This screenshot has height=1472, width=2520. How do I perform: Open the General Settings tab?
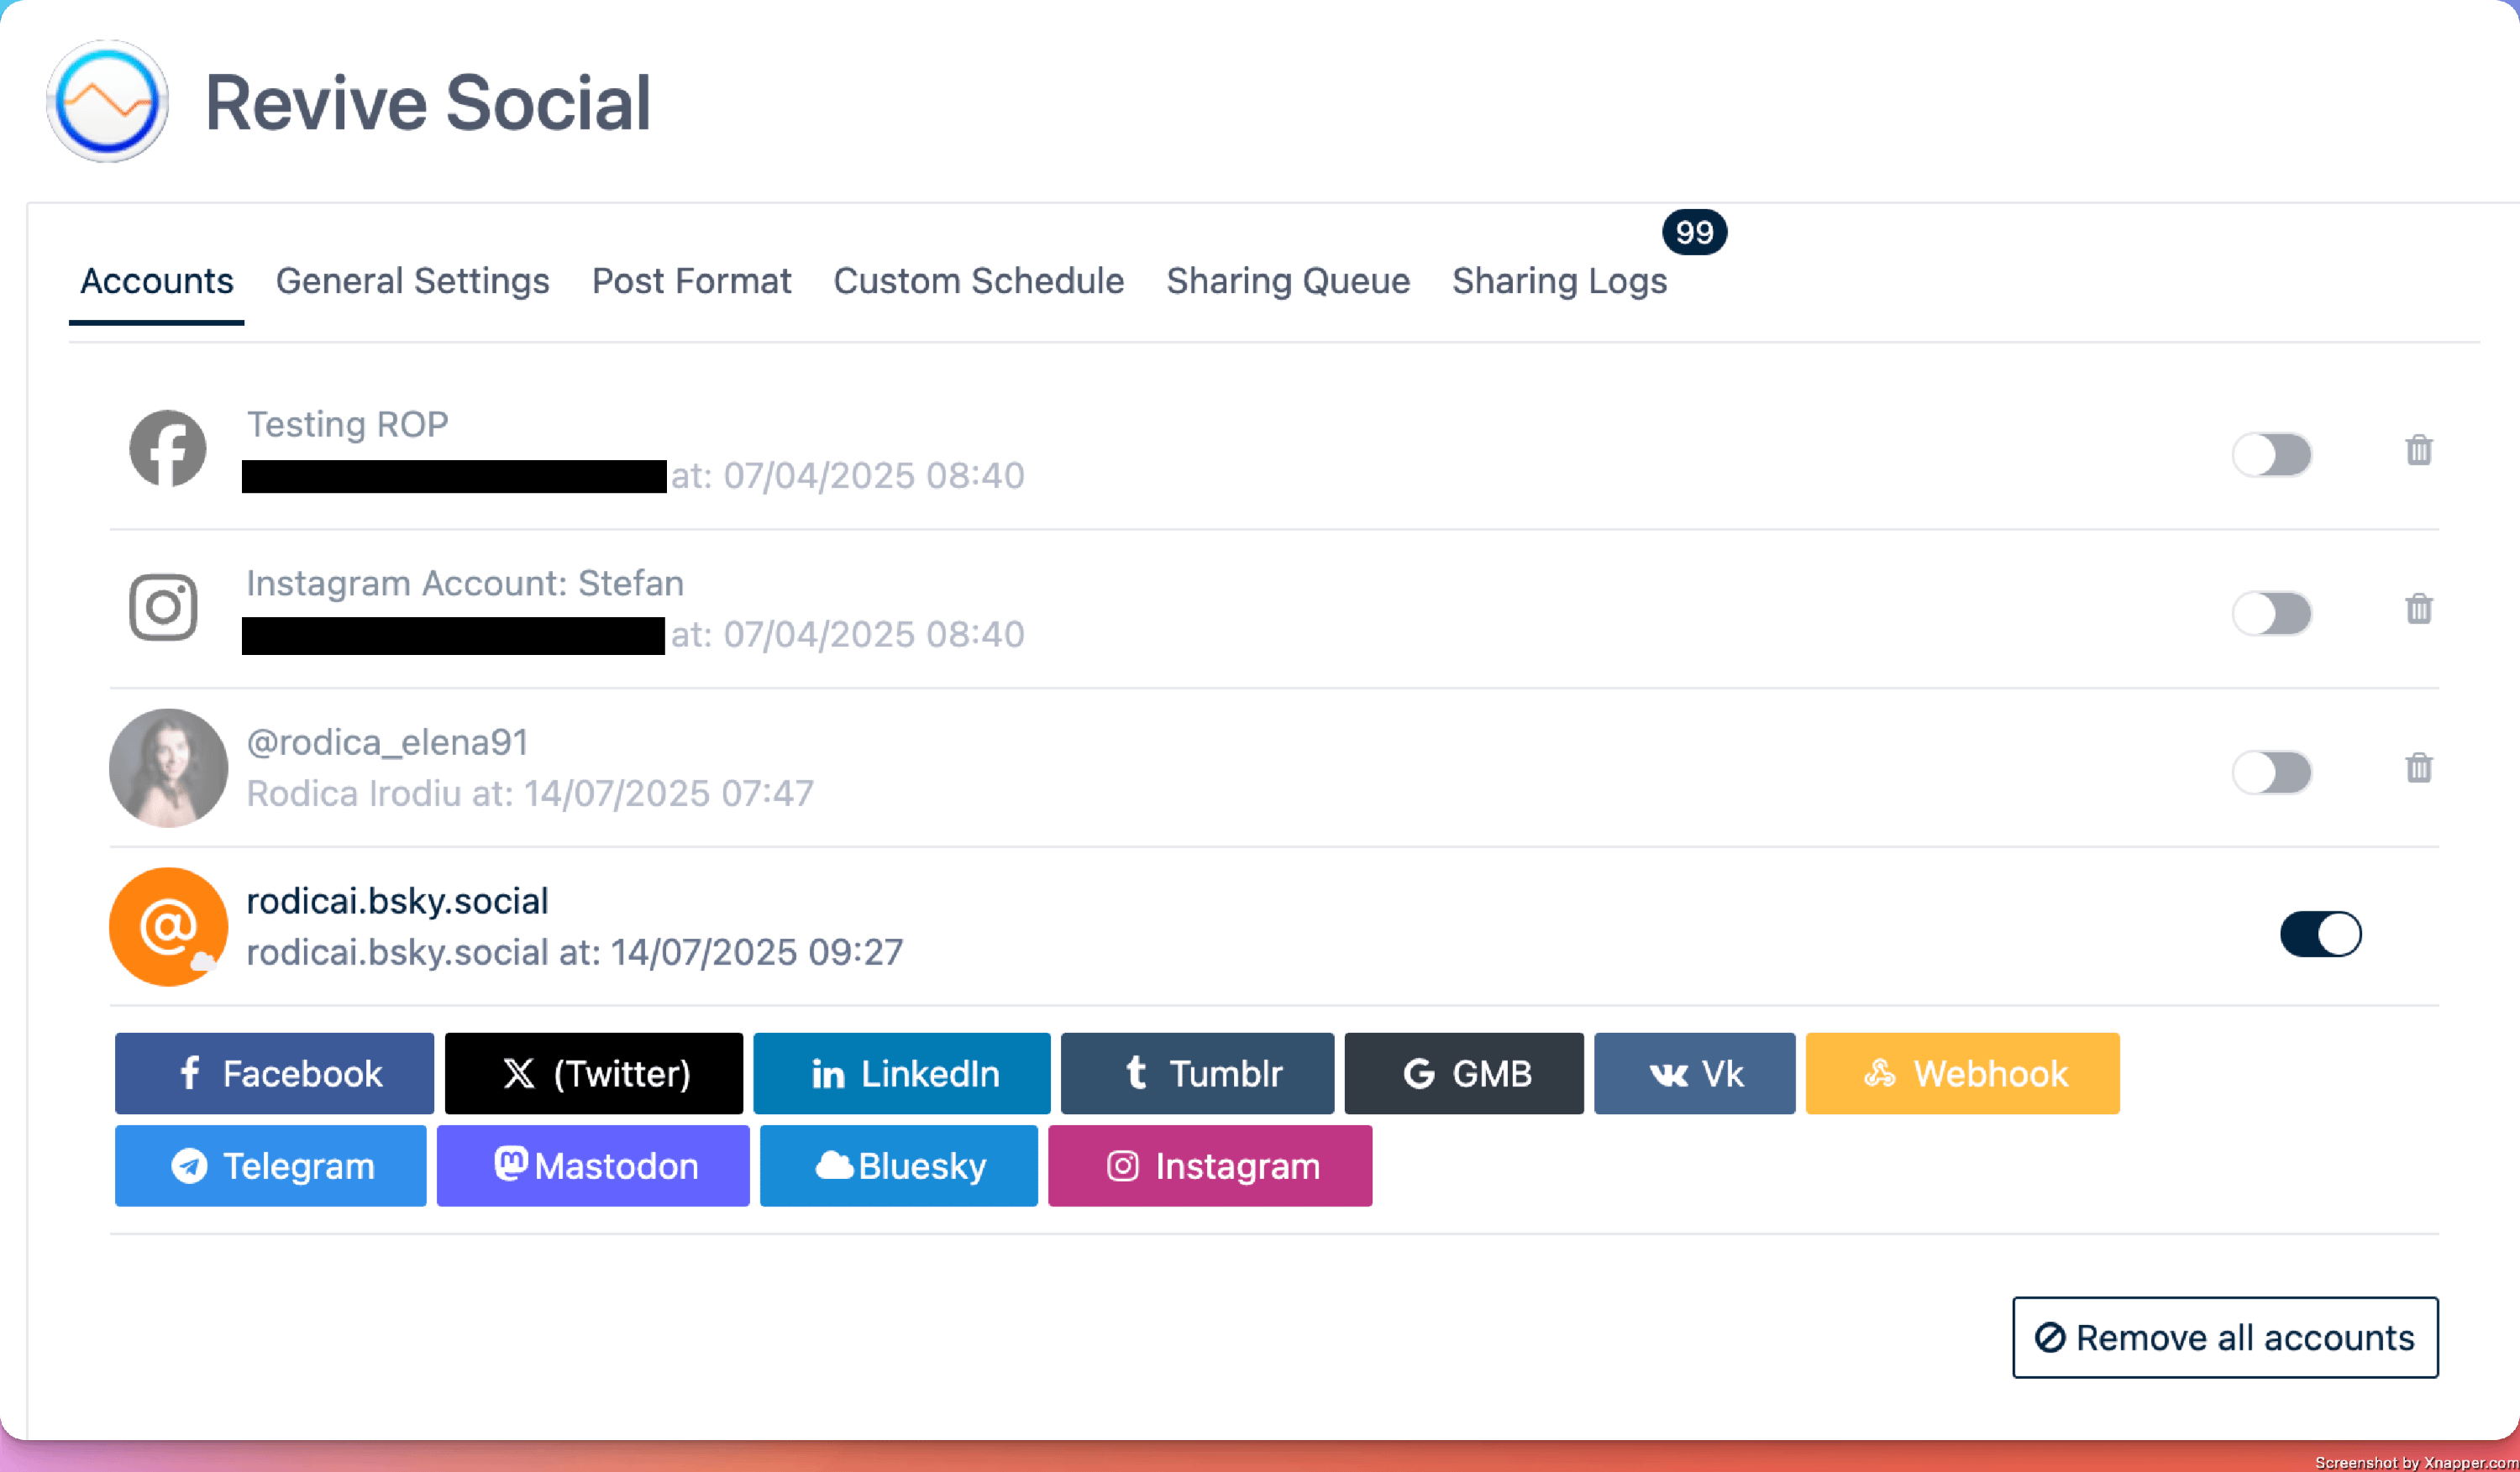coord(412,280)
